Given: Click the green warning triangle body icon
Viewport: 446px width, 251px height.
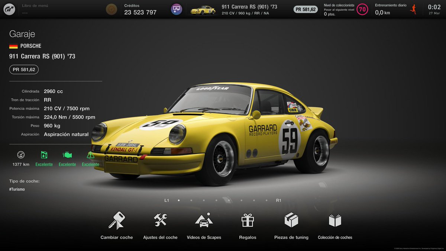Looking at the screenshot, I should coord(90,155).
